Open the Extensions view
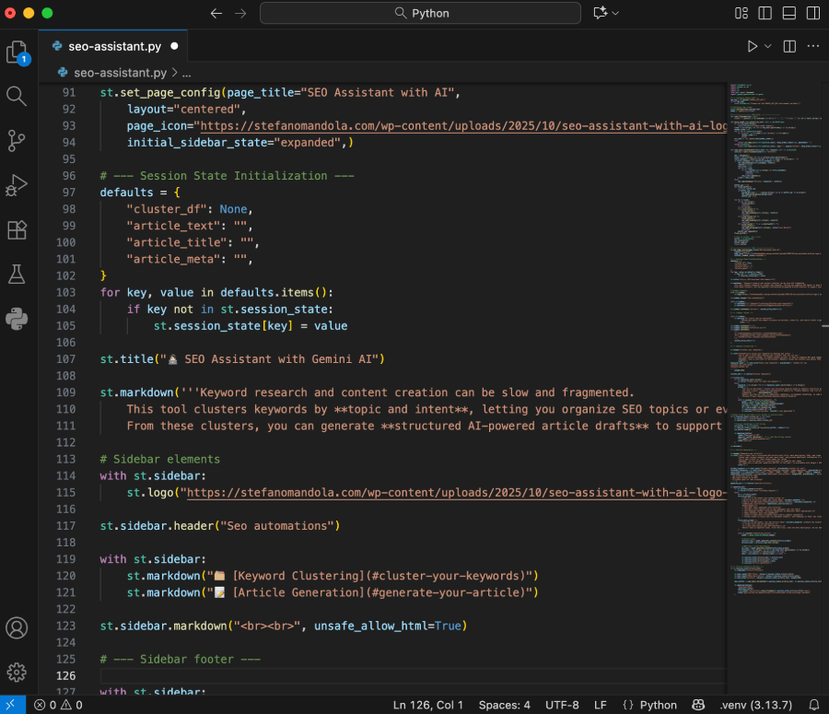Screen dimensions: 829x714 click(x=17, y=229)
